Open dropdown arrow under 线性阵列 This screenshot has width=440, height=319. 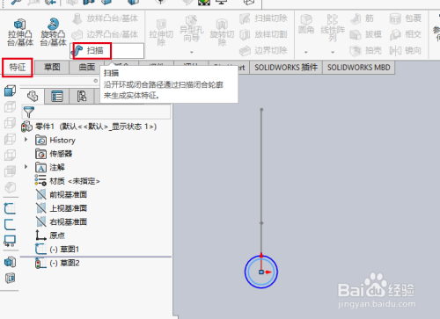[x=333, y=53]
